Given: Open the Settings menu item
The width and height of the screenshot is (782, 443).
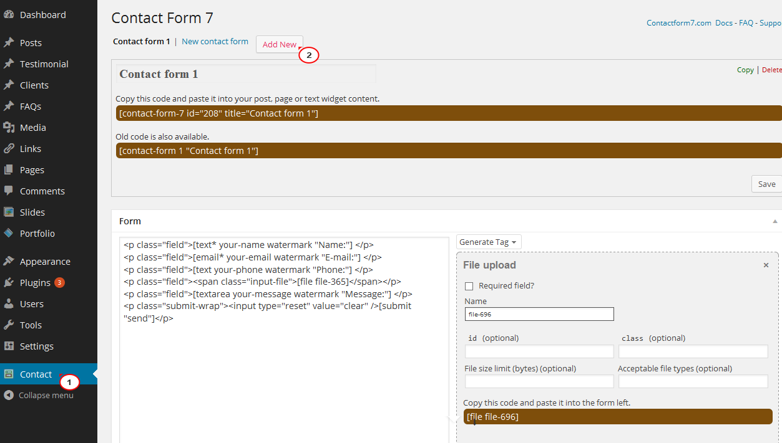Looking at the screenshot, I should point(36,346).
